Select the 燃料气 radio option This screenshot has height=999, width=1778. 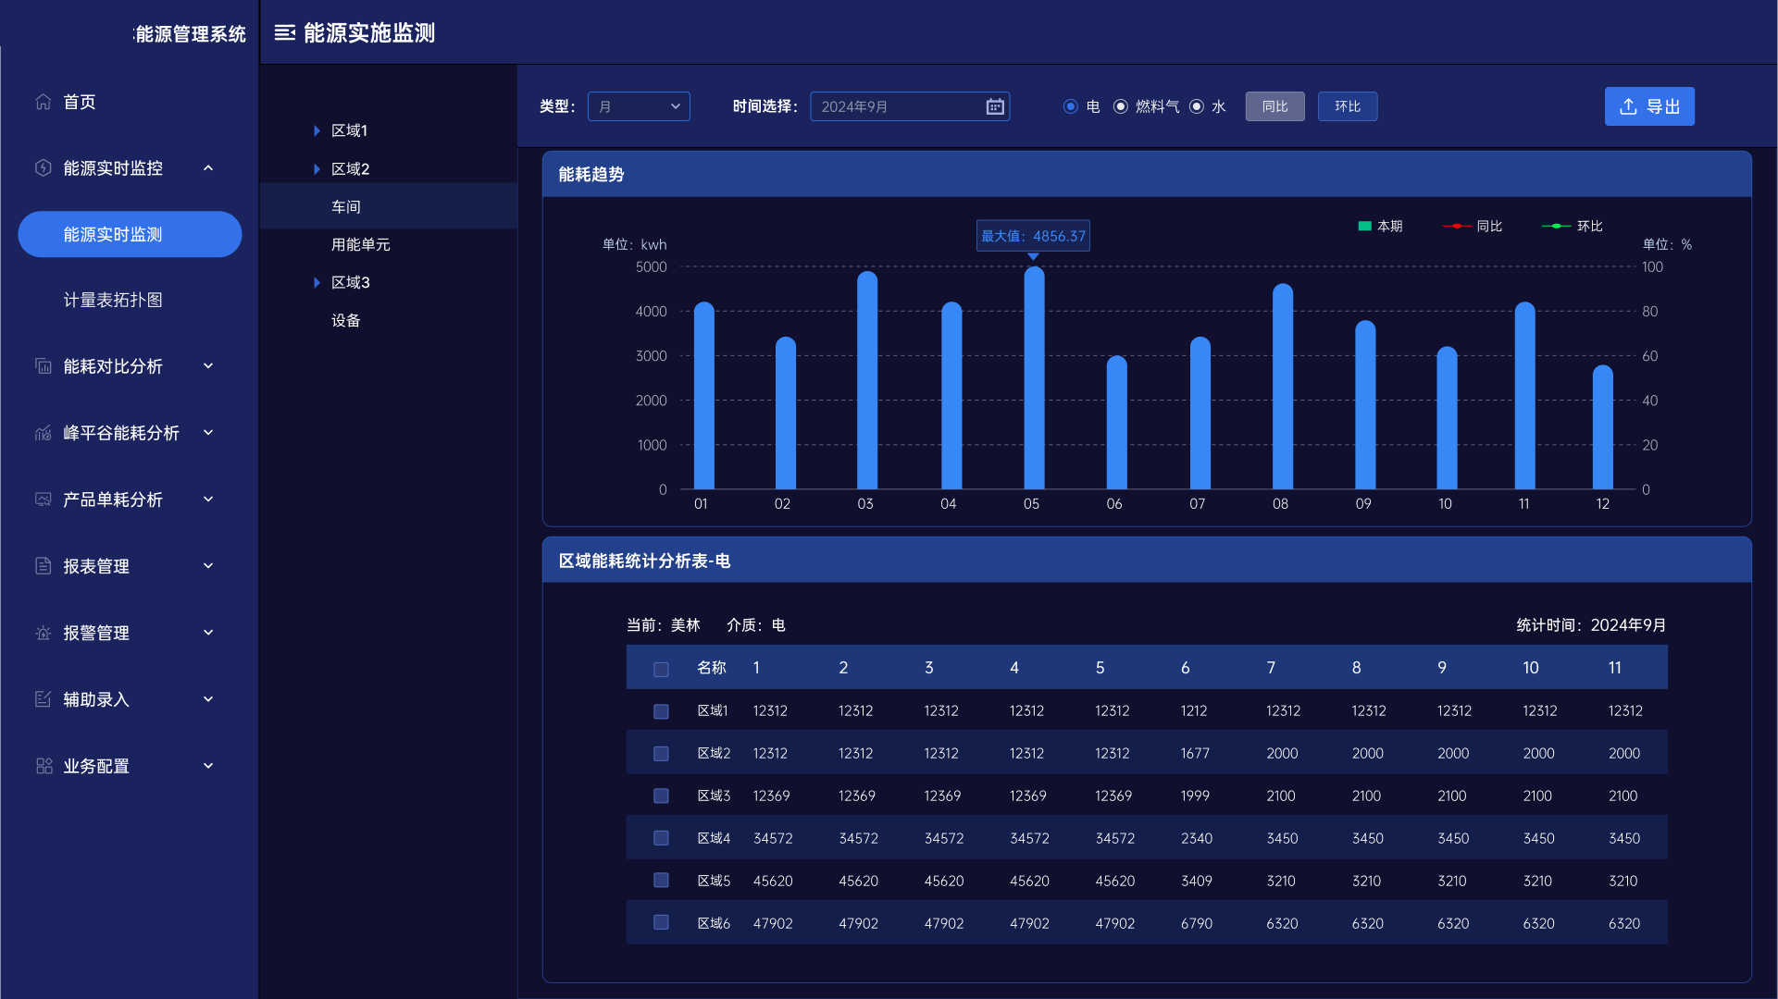coord(1121,106)
